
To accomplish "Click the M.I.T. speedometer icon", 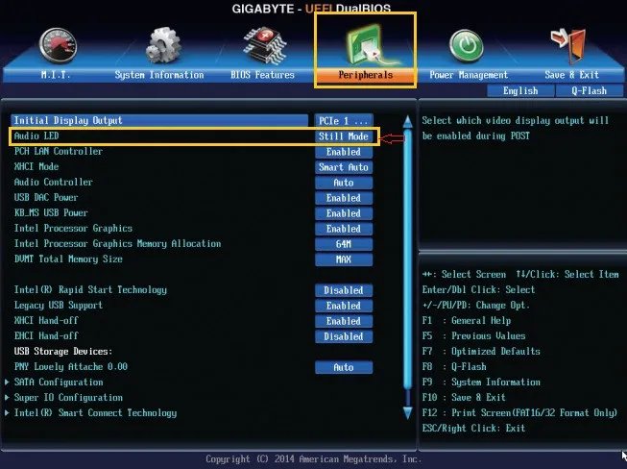I will point(58,45).
